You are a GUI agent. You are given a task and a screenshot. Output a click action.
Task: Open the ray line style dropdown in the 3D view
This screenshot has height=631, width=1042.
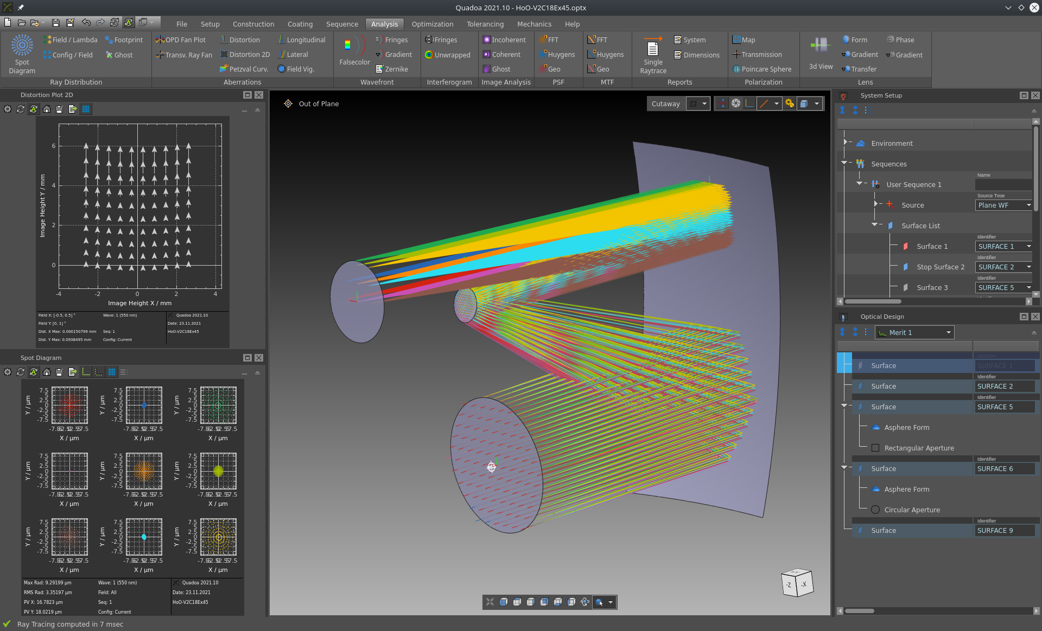tap(770, 104)
